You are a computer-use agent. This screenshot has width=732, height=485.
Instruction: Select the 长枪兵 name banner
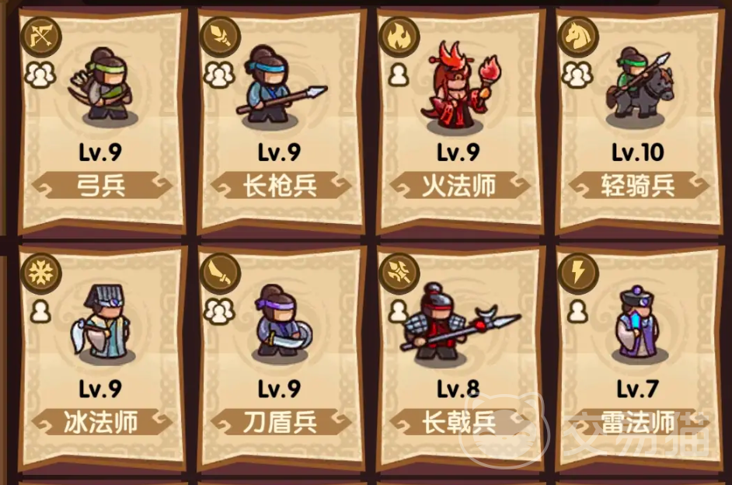tap(280, 185)
